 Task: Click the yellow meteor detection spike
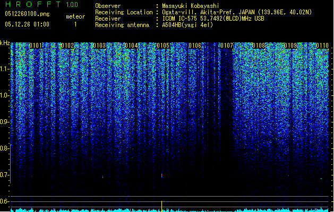[x=161, y=206]
